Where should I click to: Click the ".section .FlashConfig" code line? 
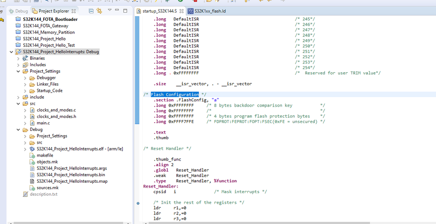[x=187, y=100]
